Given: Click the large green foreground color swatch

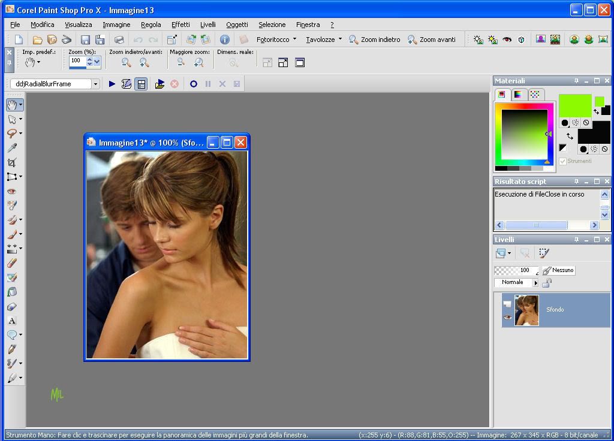Looking at the screenshot, I should tap(575, 105).
